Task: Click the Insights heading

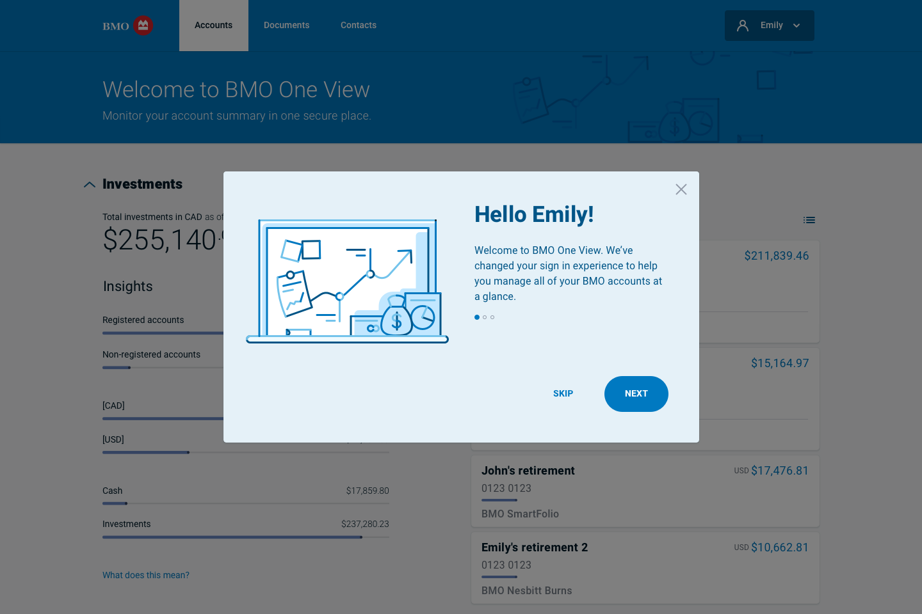Action: point(128,287)
